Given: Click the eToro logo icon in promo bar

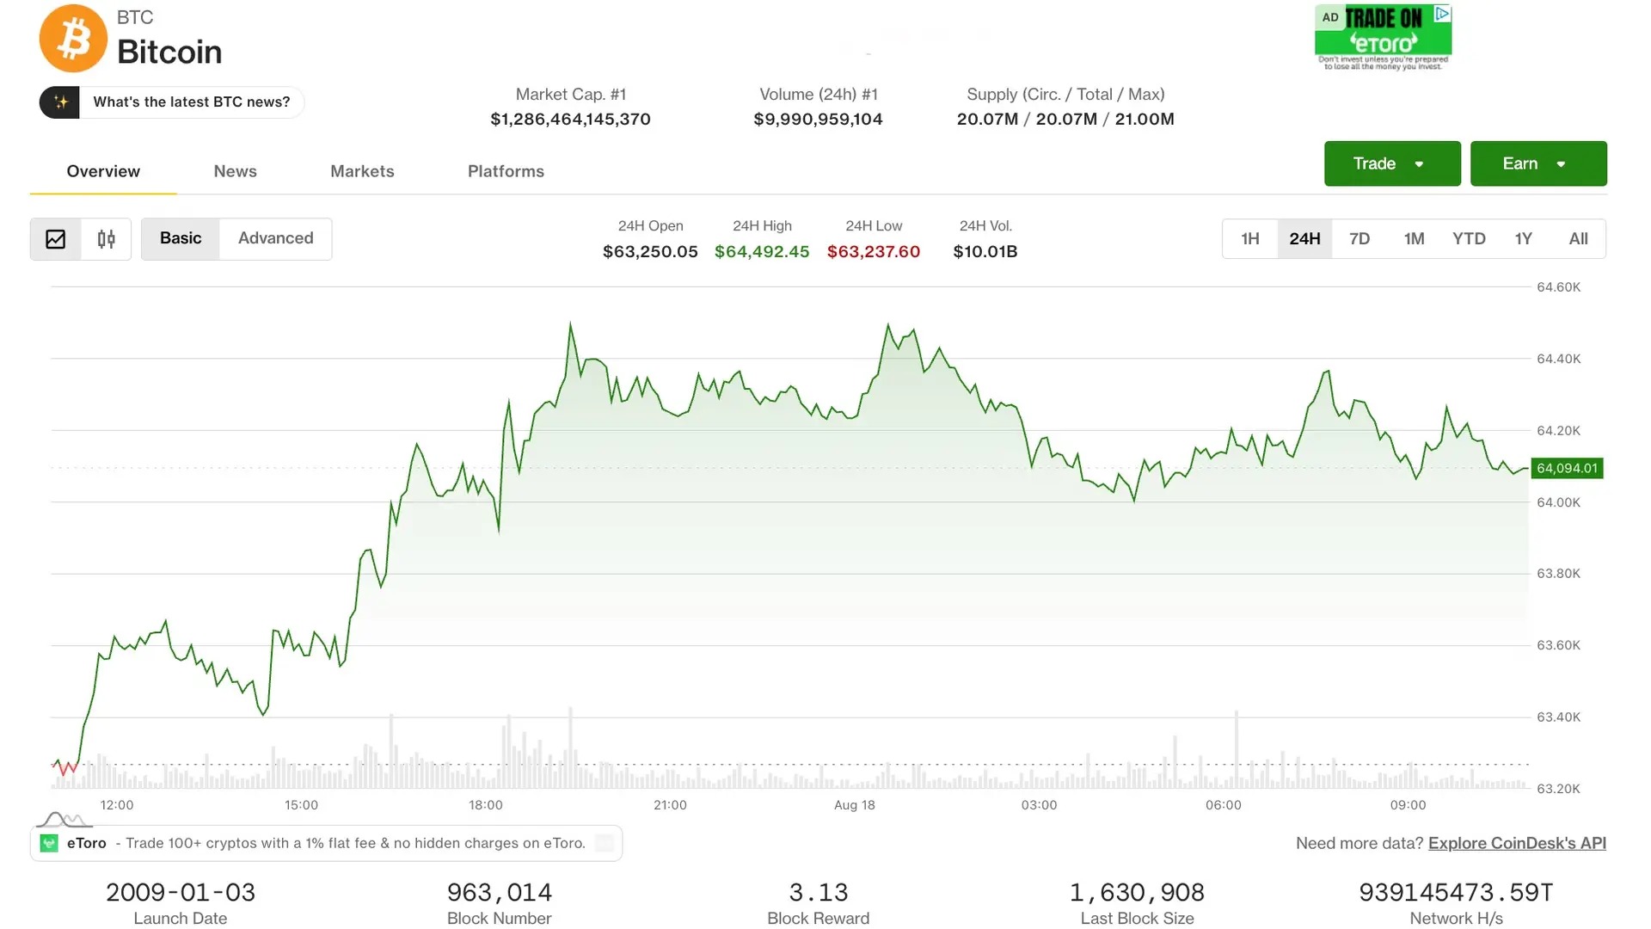Looking at the screenshot, I should [x=49, y=843].
